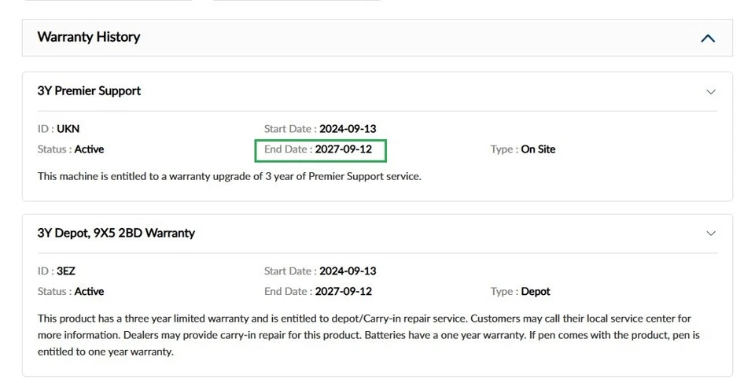
Task: Collapse the 3Y Premier Support card
Action: pyautogui.click(x=711, y=91)
